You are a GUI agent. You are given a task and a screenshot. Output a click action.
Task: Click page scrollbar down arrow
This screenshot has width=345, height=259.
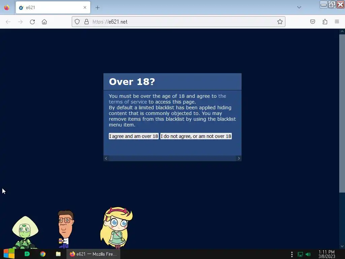pos(342,246)
